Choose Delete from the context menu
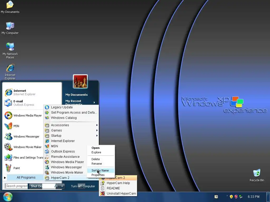Image resolution: width=270 pixels, height=202 pixels. 101,159
